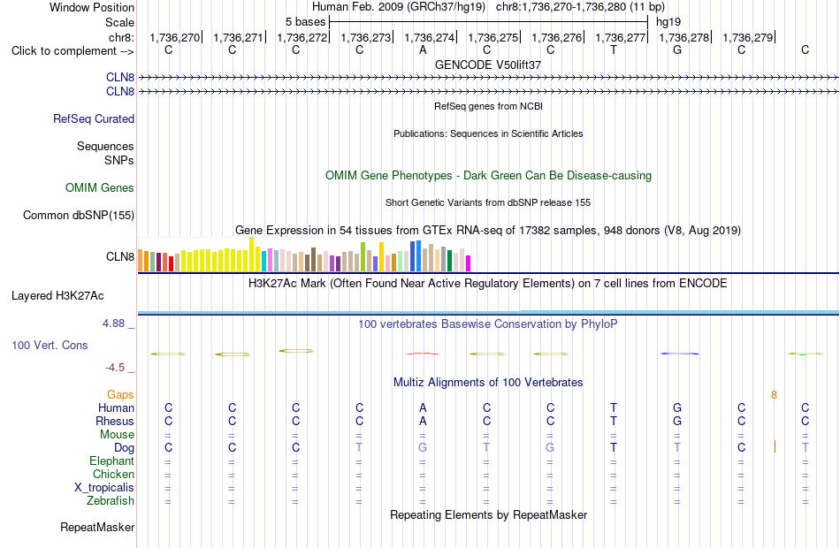Click the dark green bar in the GTEx chart
The image size is (840, 548).
pyautogui.click(x=449, y=261)
